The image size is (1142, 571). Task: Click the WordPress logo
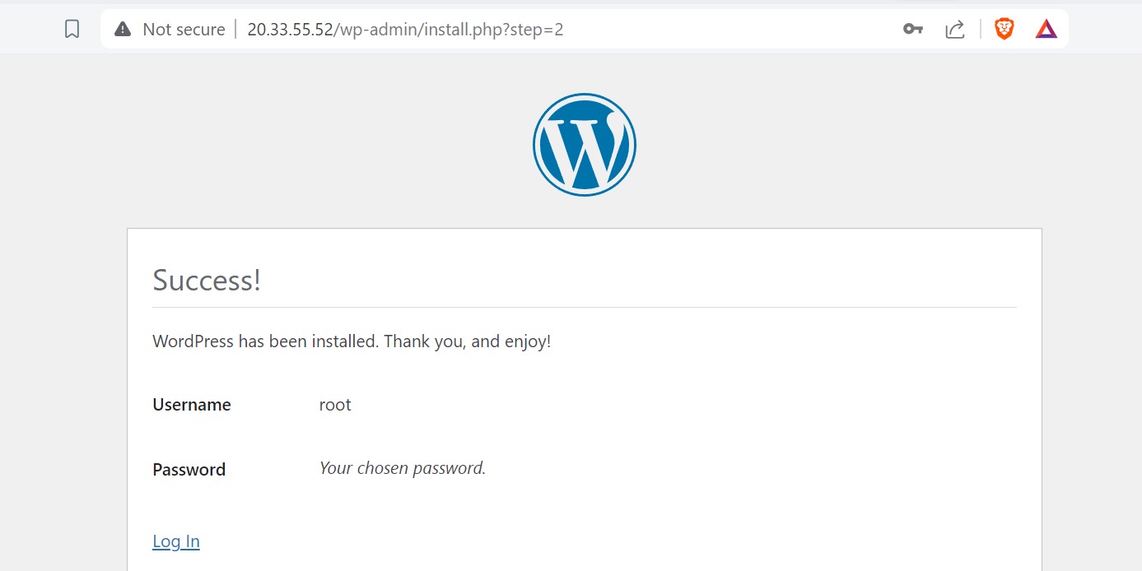[x=584, y=145]
